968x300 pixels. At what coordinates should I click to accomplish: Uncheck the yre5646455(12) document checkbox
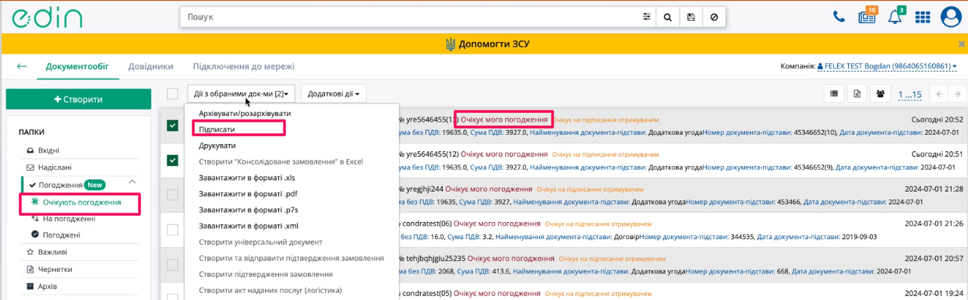click(x=172, y=161)
